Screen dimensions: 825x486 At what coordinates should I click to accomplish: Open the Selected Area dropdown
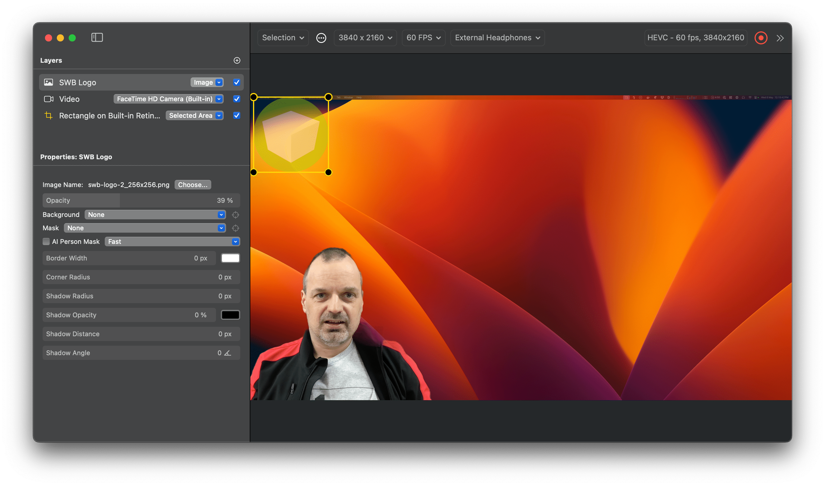(194, 115)
